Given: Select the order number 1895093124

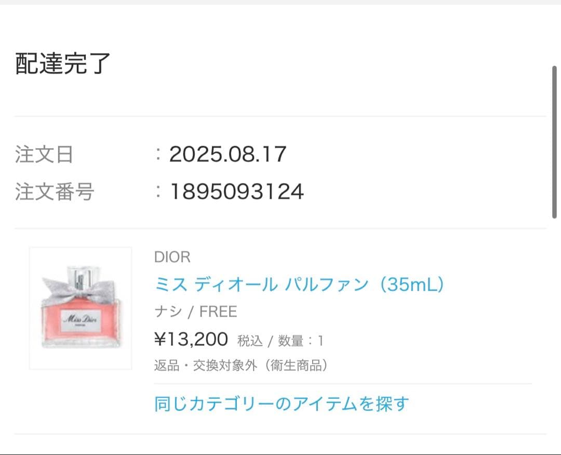Looking at the screenshot, I should pos(236,192).
